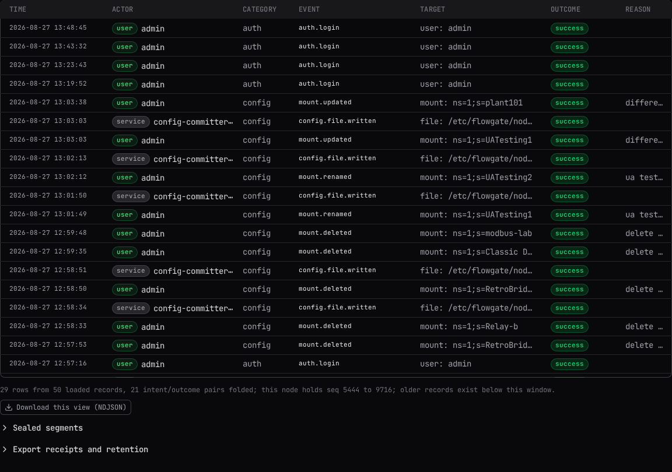Click the ua test… reason at 13:02:12

coord(644,177)
